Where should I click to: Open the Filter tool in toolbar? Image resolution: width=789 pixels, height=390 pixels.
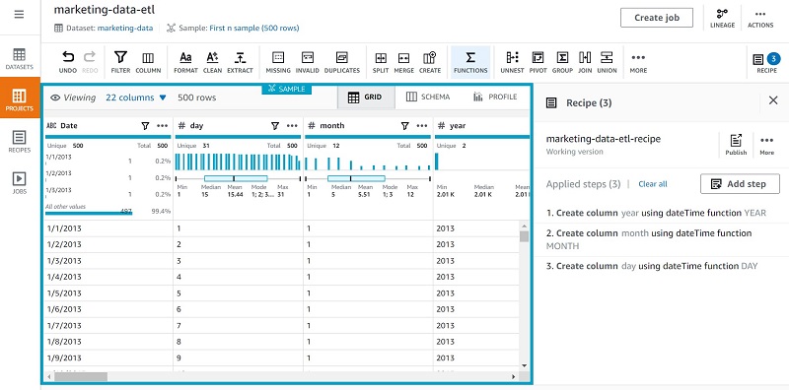coord(120,62)
